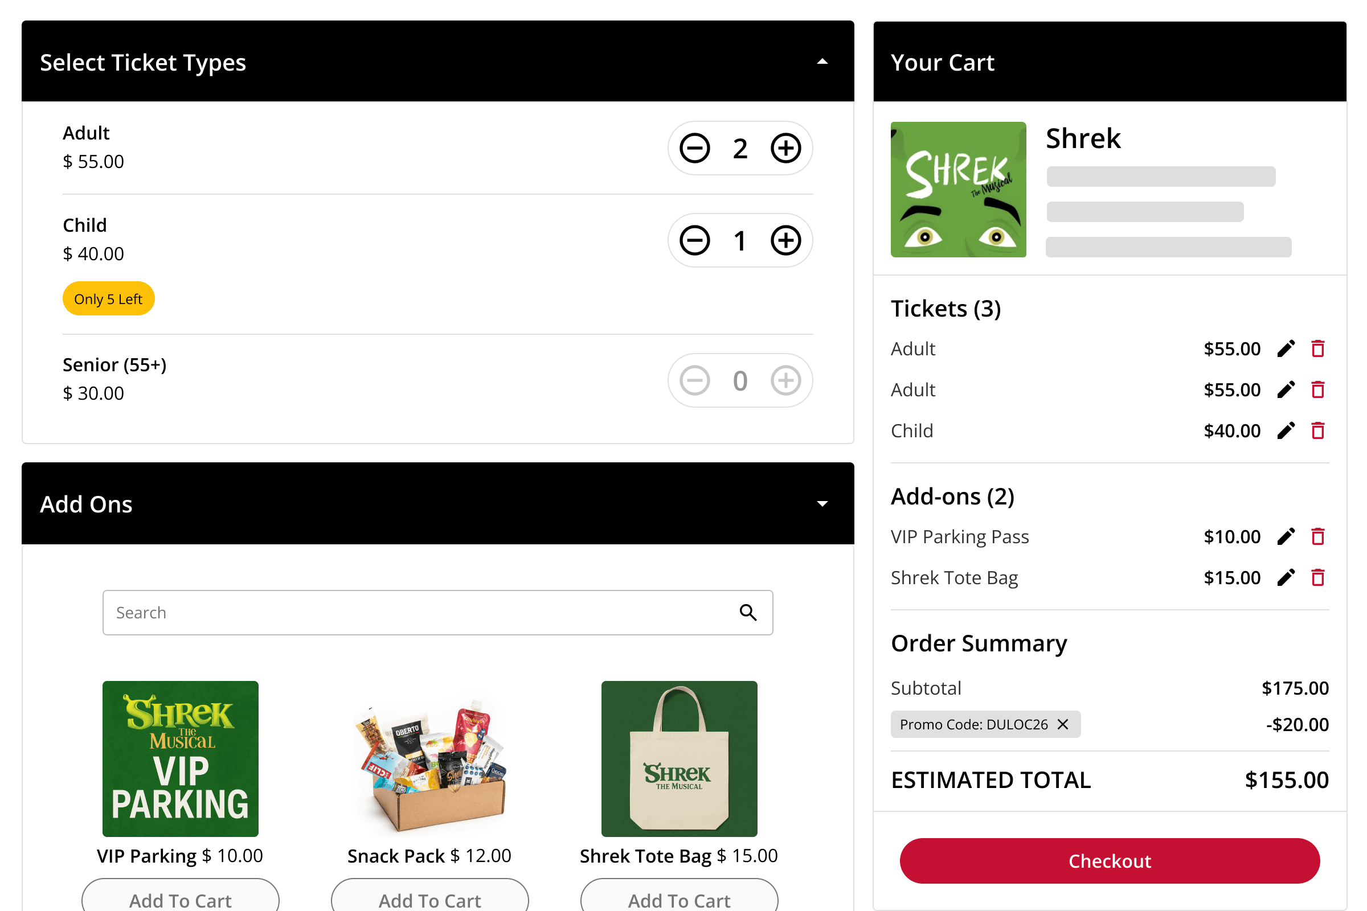This screenshot has height=911, width=1367.
Task: Add VIP Parking to cart
Action: [x=180, y=896]
